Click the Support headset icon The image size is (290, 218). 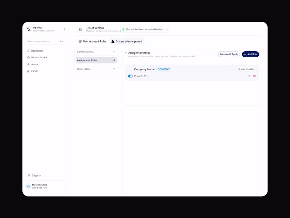point(29,175)
